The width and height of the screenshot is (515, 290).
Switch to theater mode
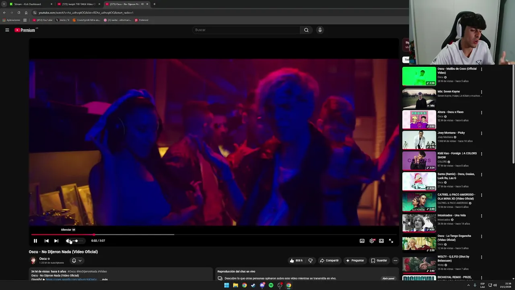pyautogui.click(x=381, y=241)
